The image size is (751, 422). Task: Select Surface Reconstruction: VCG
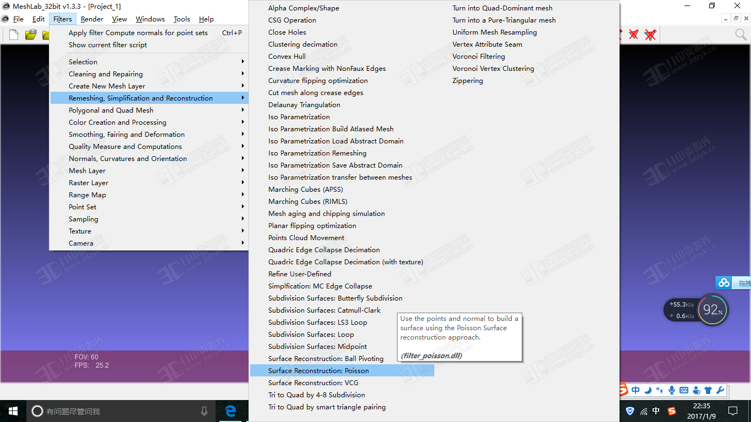[x=342, y=382]
